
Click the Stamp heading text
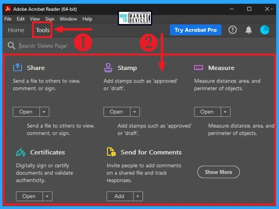click(127, 68)
